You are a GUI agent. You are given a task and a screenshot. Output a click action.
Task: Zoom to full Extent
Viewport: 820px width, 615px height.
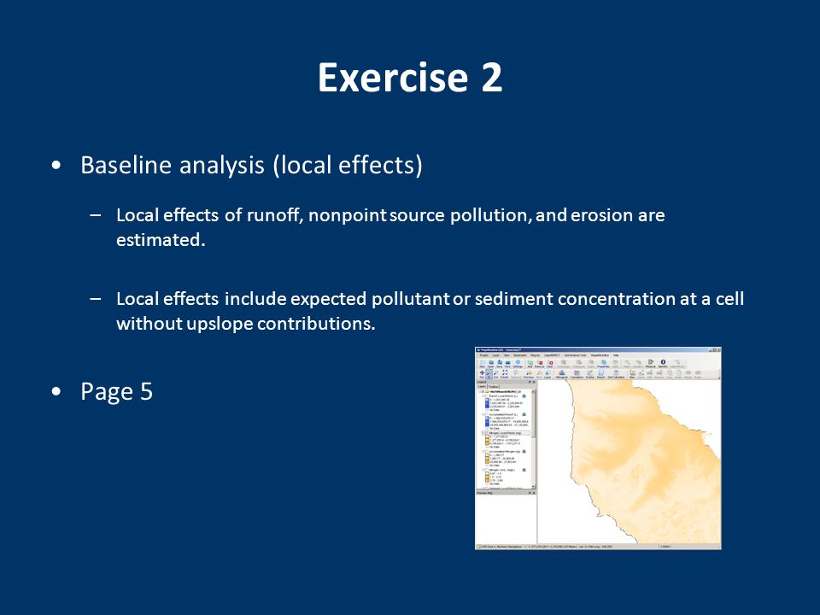505,374
